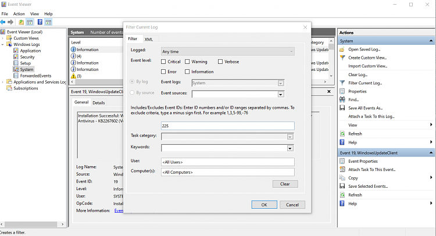Click the Event Properties icon
Screen dimensions: 436x236
click(342, 161)
